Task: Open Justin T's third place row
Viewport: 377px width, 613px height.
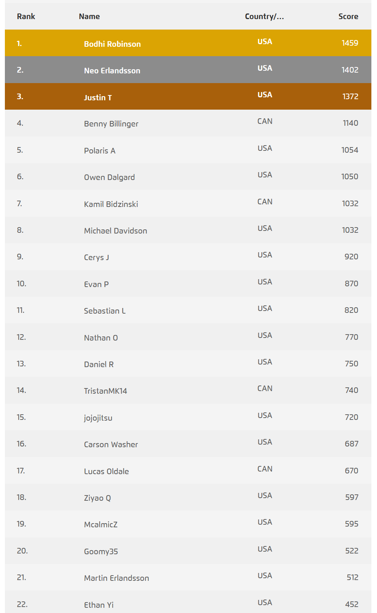Action: coord(188,97)
